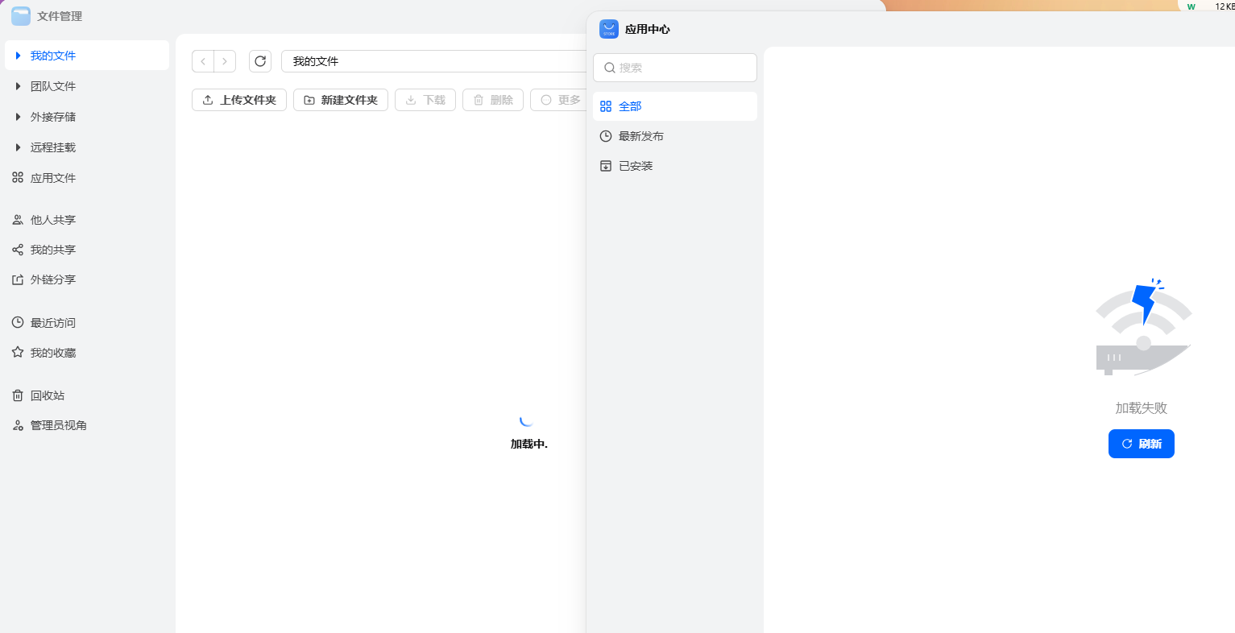Select the 全部 category in 应用中心
Viewport: 1235px width, 633px height.
click(x=675, y=106)
